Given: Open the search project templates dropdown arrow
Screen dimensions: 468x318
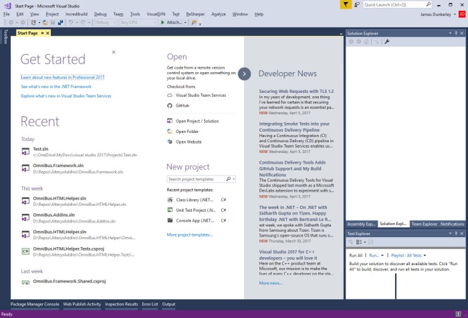Looking at the screenshot, I should (x=234, y=179).
